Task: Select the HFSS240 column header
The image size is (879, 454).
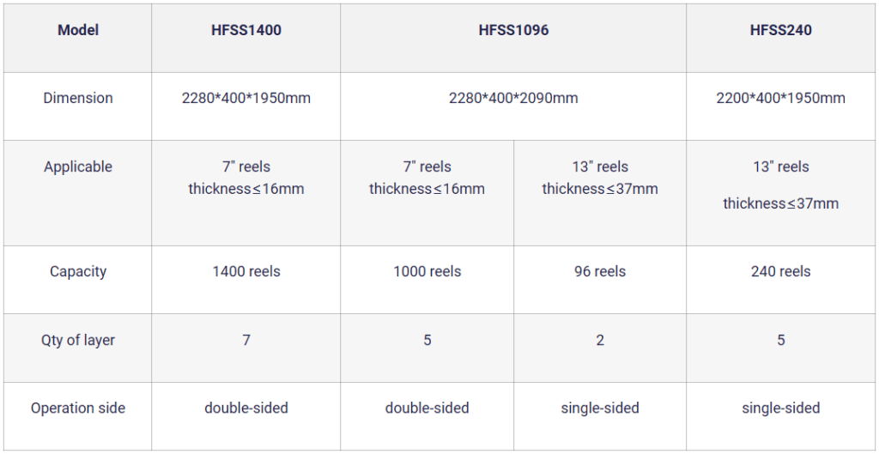Action: tap(780, 30)
